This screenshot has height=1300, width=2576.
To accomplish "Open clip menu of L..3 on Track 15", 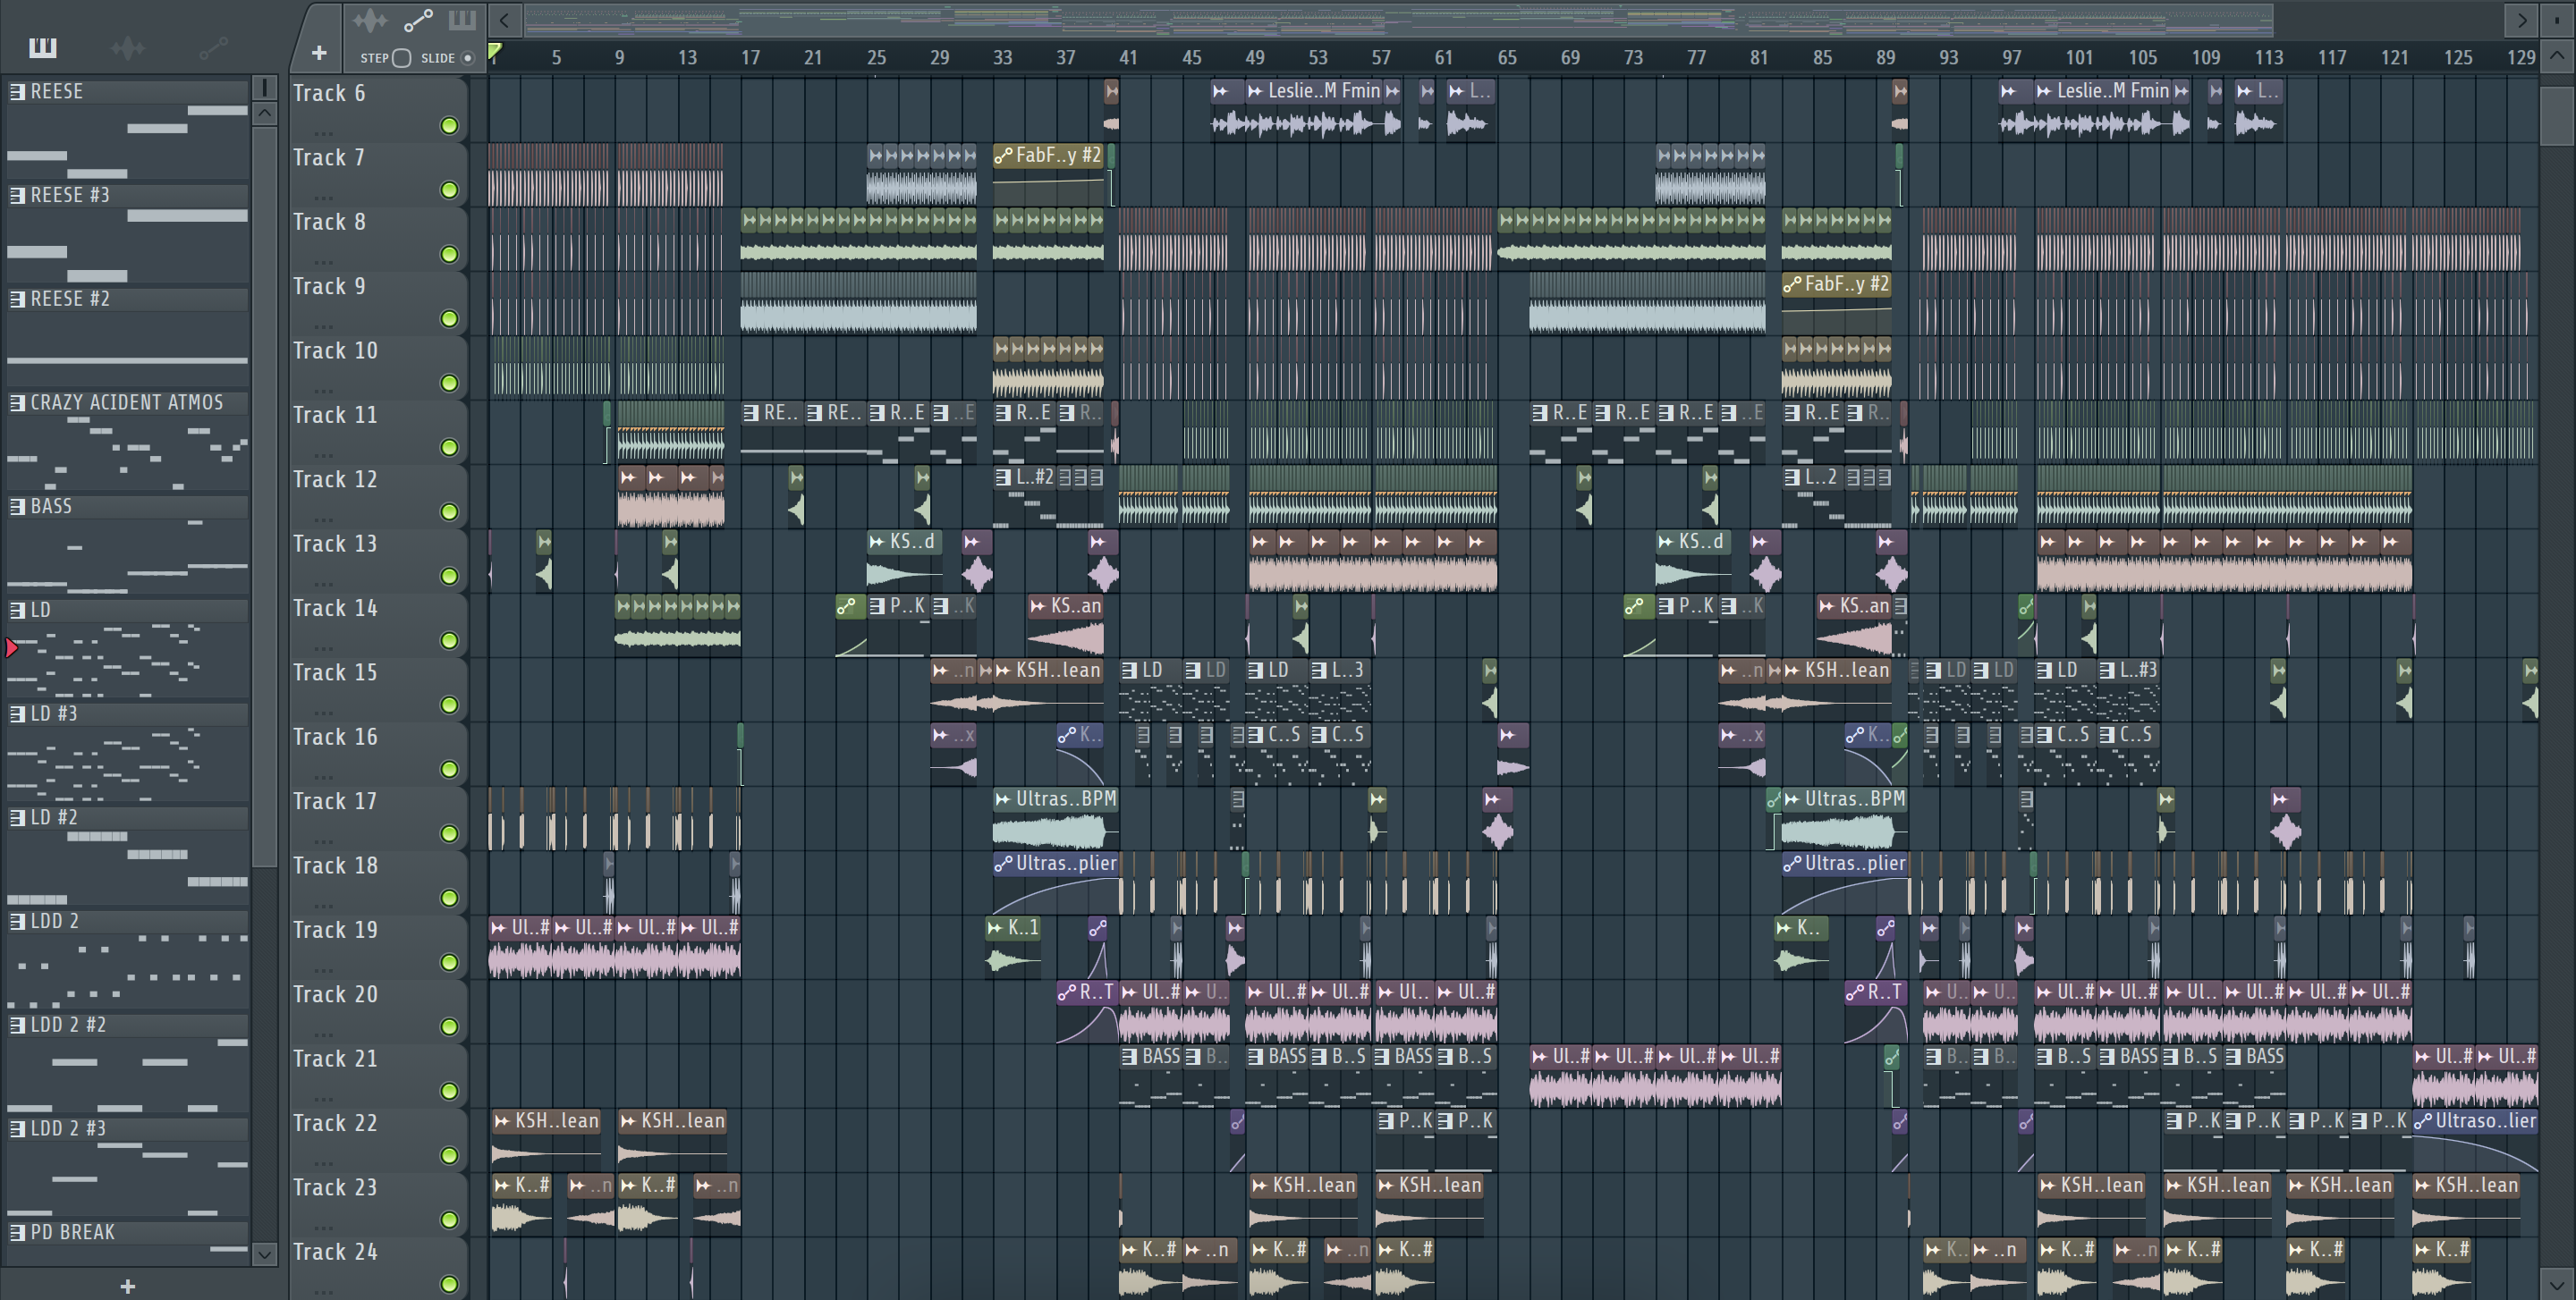I will [x=1319, y=671].
